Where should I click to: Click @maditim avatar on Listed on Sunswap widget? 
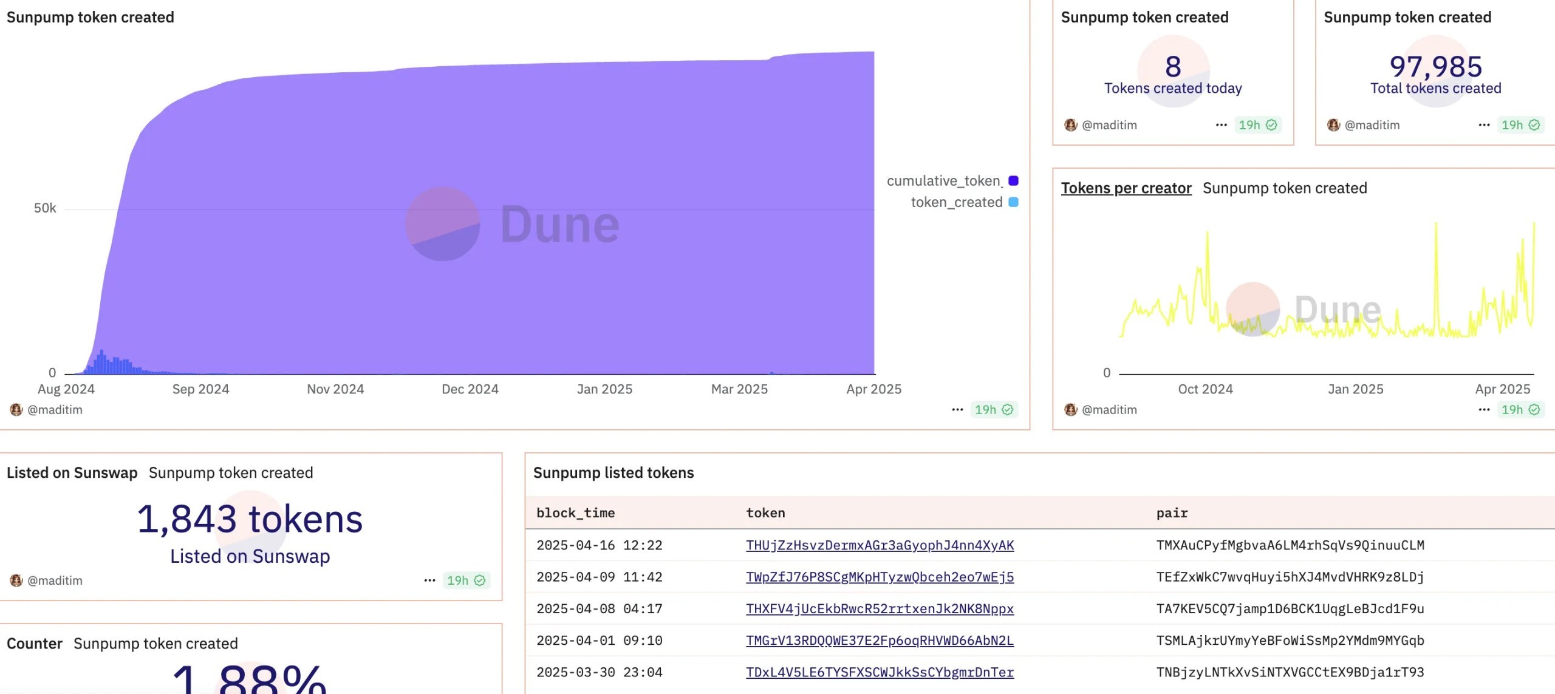pos(16,580)
